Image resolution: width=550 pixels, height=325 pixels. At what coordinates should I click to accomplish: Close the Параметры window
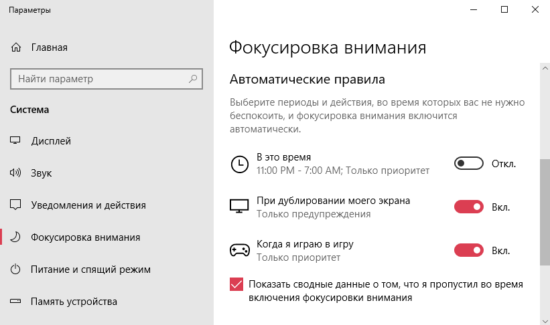pyautogui.click(x=535, y=10)
